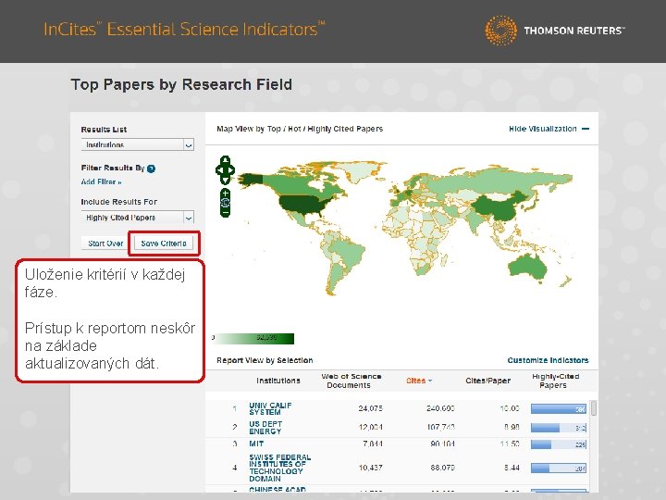Click the map color scale legend bar
Image resolution: width=666 pixels, height=500 pixels.
click(x=255, y=338)
